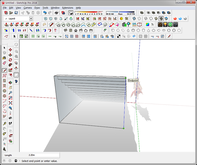Activate the 3D Text tool

point(5,149)
